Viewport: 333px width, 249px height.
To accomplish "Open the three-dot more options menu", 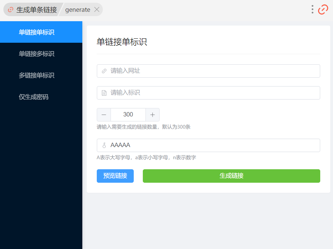I will point(313,9).
